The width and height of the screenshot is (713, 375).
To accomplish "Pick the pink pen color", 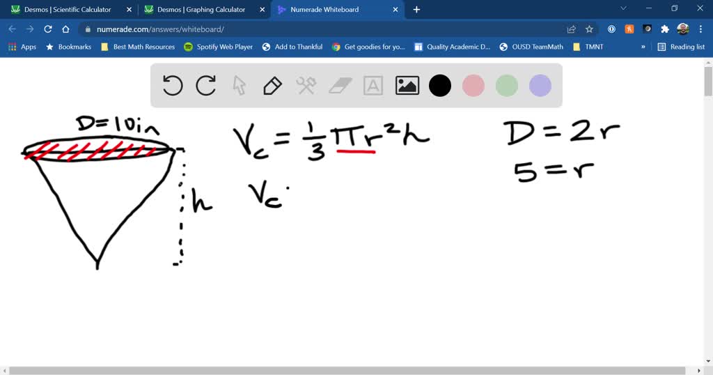I will click(473, 86).
